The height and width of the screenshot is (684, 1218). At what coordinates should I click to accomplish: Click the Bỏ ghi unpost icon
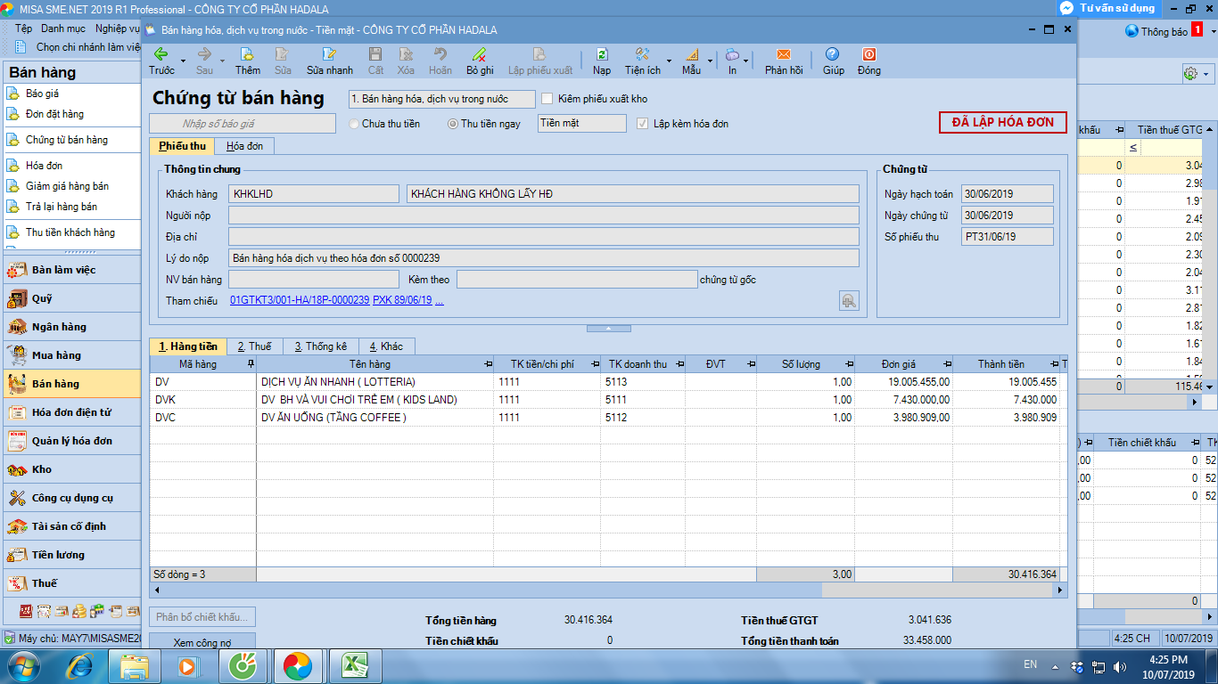tap(480, 53)
